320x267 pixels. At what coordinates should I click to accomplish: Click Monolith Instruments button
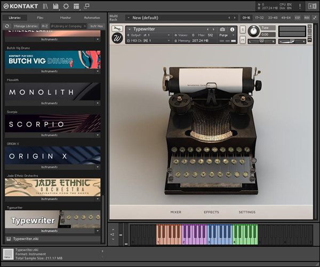coord(50,103)
